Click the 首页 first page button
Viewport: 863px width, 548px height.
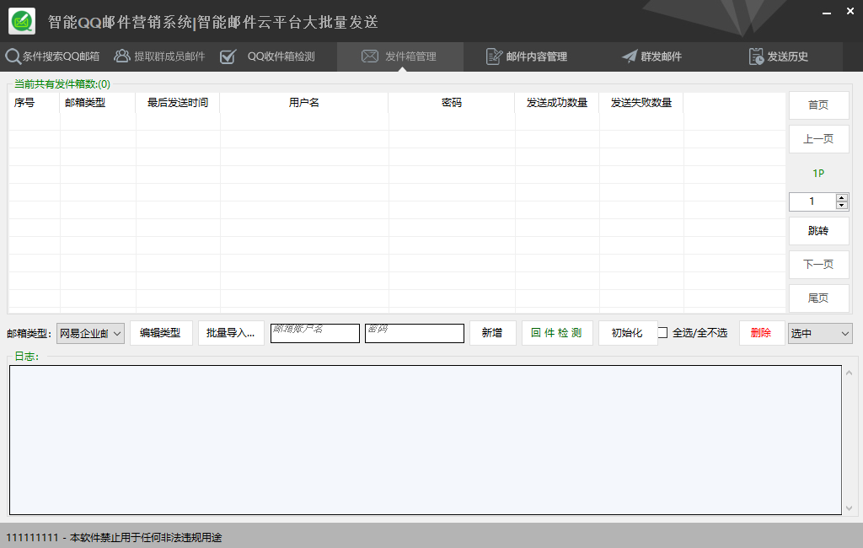818,105
